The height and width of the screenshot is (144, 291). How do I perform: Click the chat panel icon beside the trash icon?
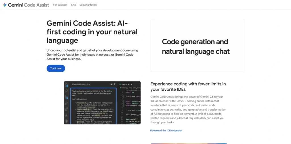click(x=111, y=84)
